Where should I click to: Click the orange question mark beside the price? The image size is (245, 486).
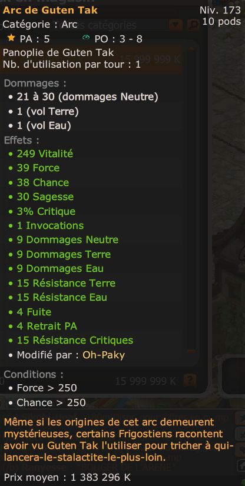click(x=189, y=380)
